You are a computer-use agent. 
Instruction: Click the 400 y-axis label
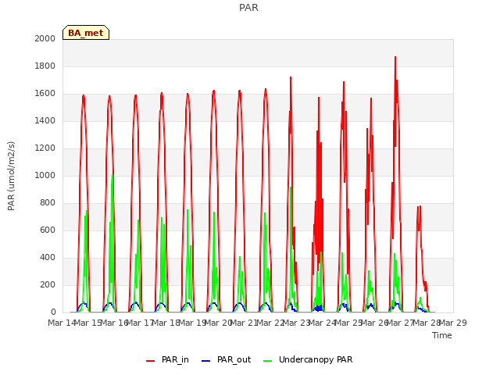(48, 257)
